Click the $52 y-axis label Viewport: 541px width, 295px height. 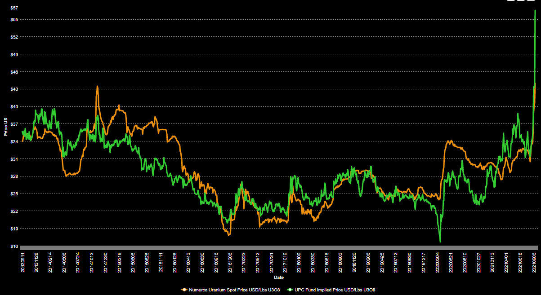click(x=13, y=37)
